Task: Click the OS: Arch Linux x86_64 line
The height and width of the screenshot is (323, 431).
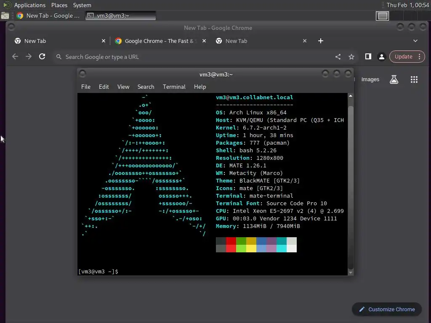Action: click(251, 113)
